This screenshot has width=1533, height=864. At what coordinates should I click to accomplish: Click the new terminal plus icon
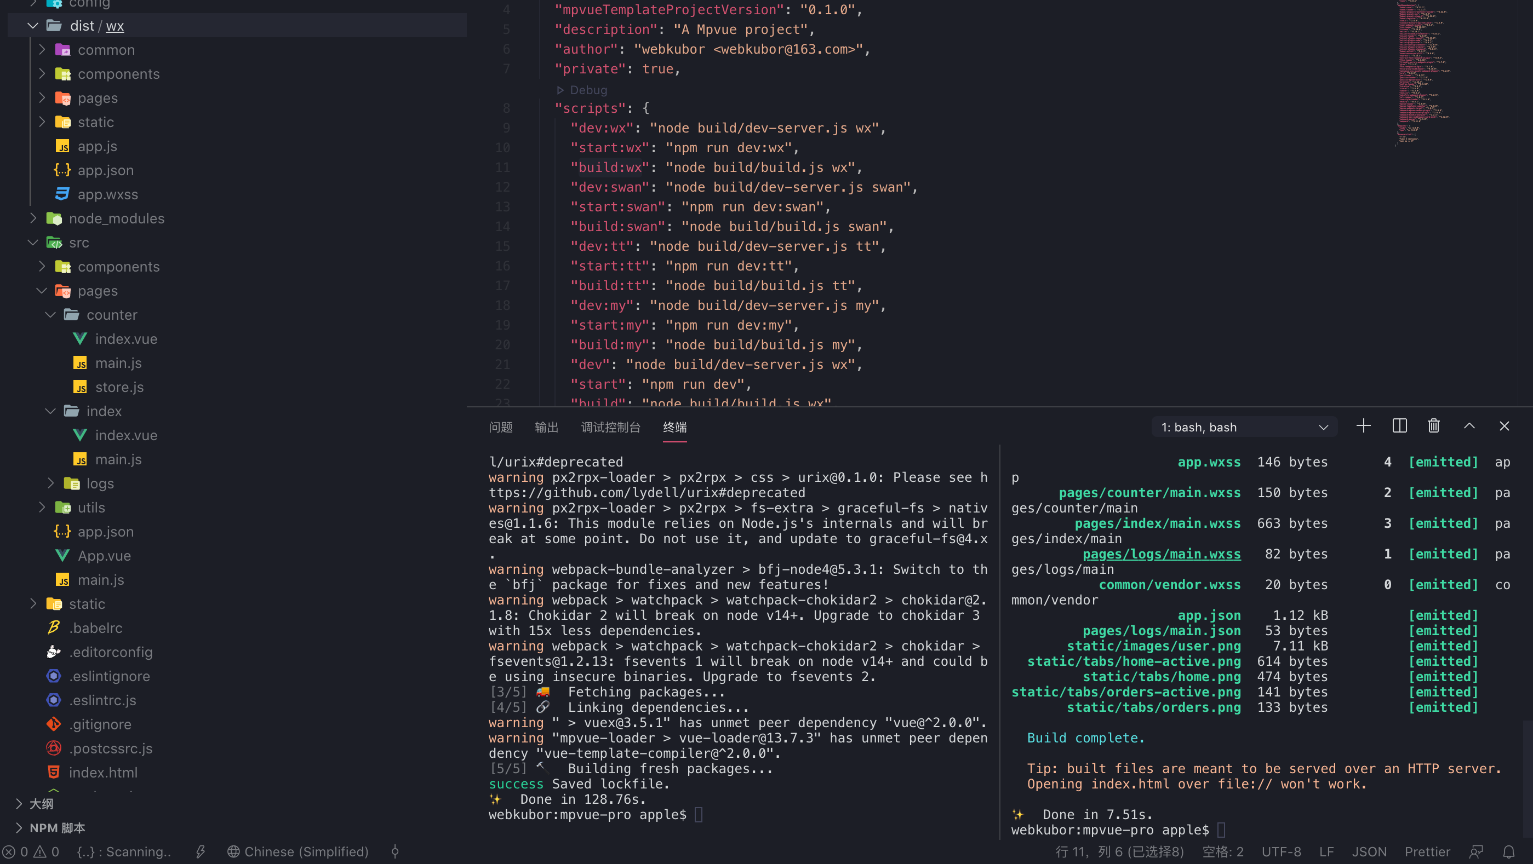click(x=1363, y=427)
